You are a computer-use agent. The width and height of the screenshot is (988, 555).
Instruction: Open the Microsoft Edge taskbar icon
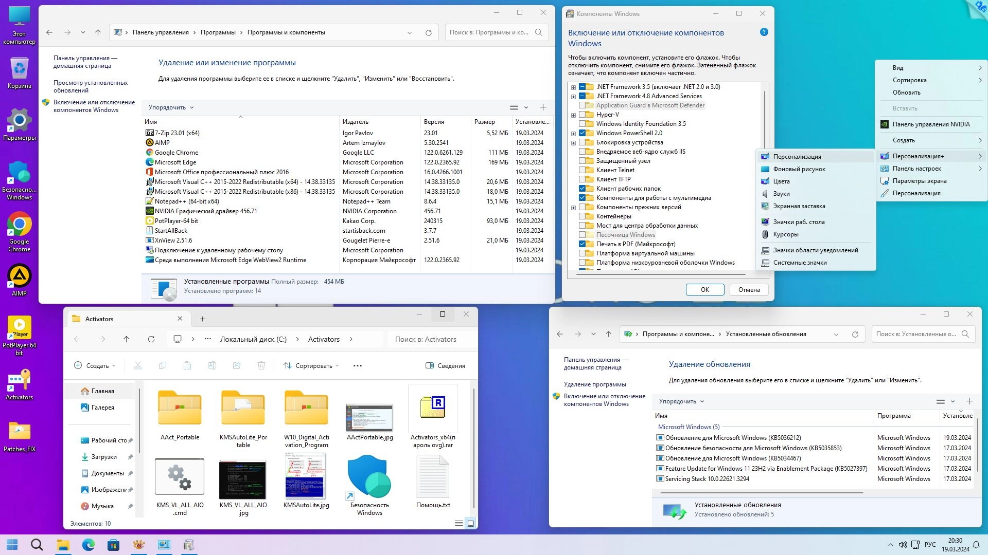coord(89,545)
